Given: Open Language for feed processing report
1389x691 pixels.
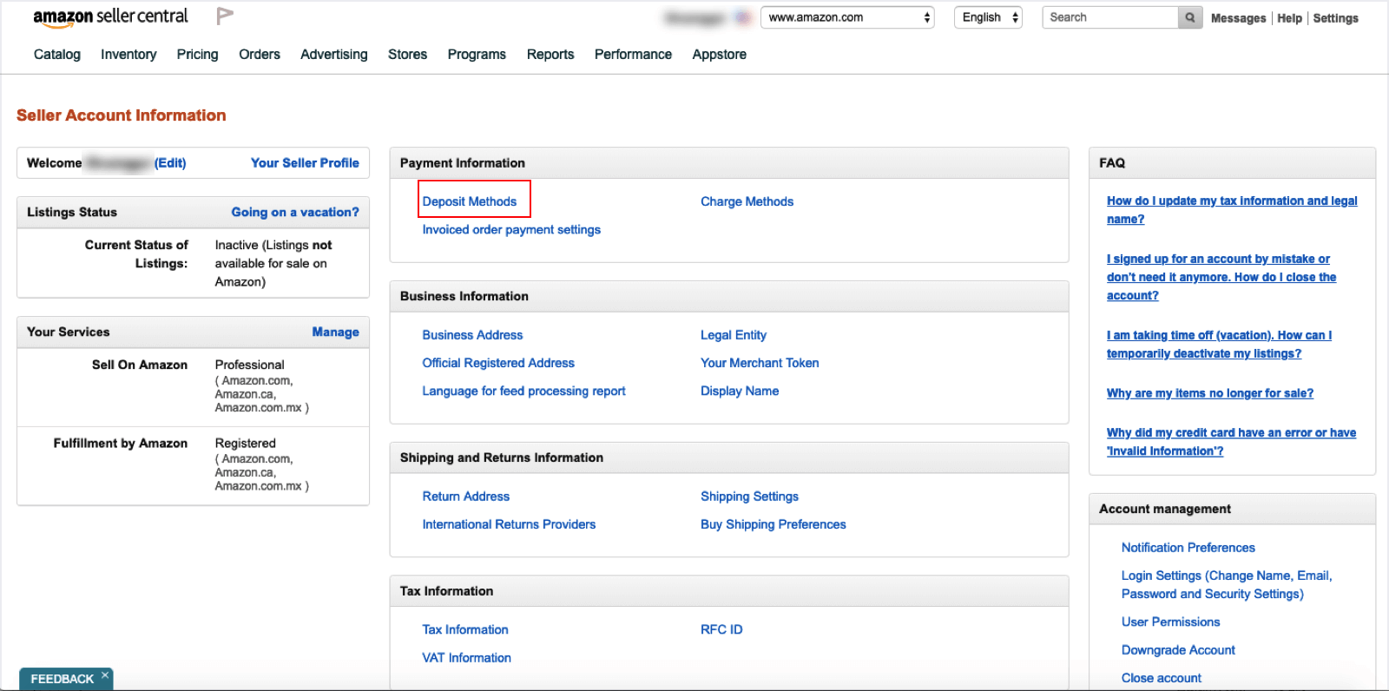Looking at the screenshot, I should [523, 391].
